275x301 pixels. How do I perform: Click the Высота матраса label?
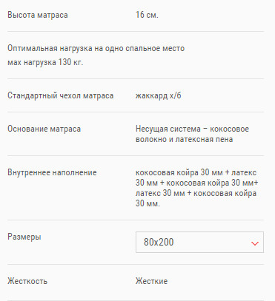pos(38,15)
